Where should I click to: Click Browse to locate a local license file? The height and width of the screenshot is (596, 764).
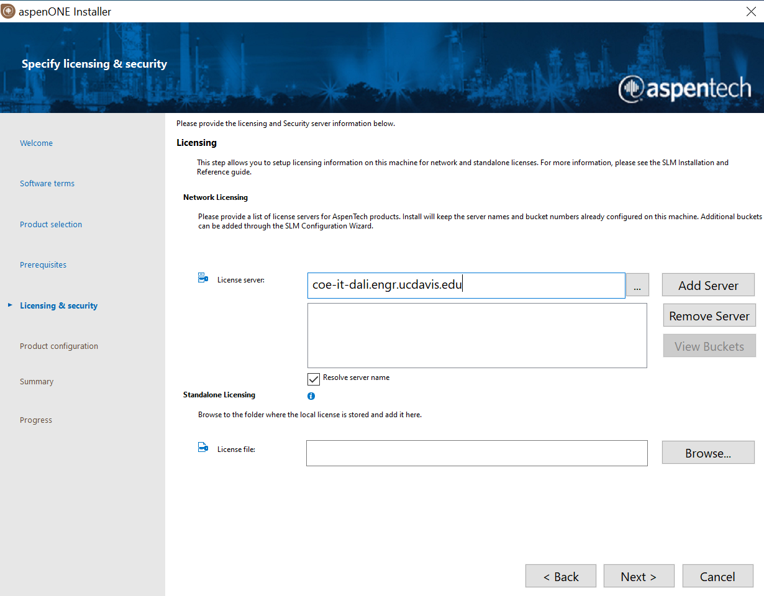click(707, 453)
